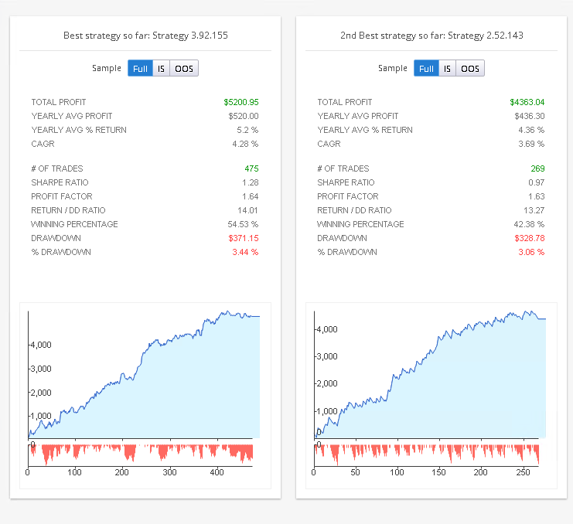Switch best strategy to IS sample
Image resolution: width=573 pixels, height=524 pixels.
click(x=161, y=68)
